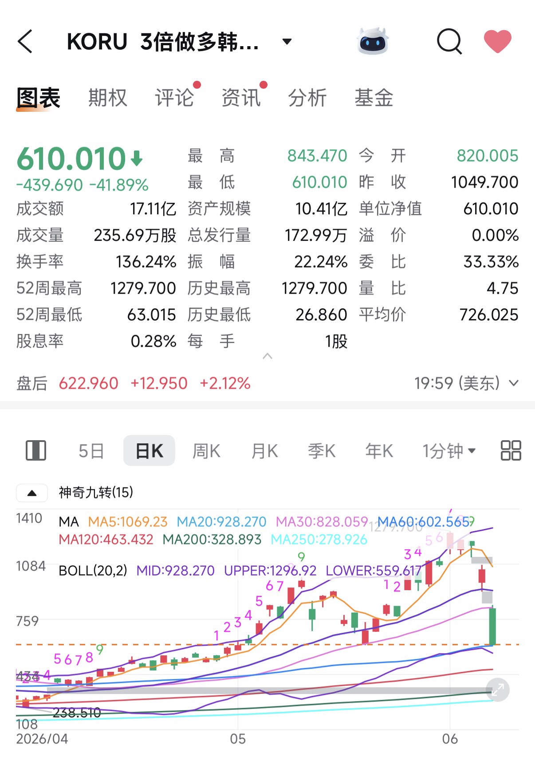Screen dimensions: 535x765
Task: Open the robot AI assistant icon
Action: [x=373, y=41]
